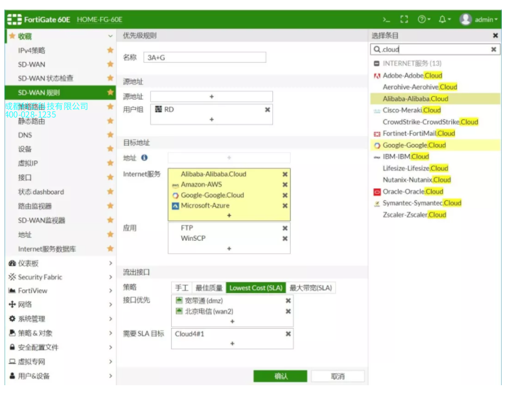This screenshot has width=510, height=394.
Task: Toggle favorite star for IPv4策略
Action: point(110,50)
